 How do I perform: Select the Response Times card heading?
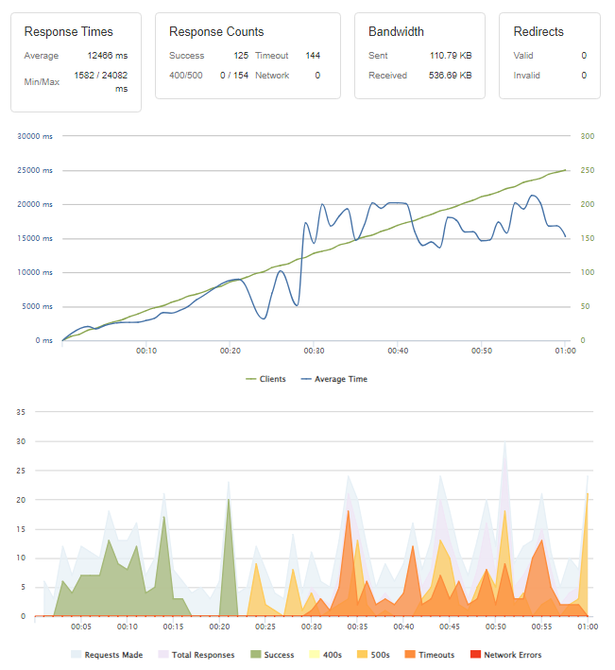pyautogui.click(x=69, y=31)
